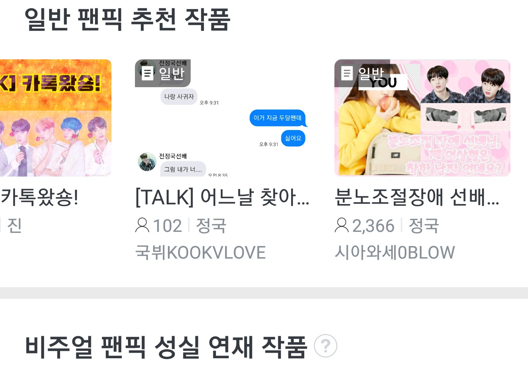Tap the document icon on the 분노조절장애 thumbnail
Image resolution: width=528 pixels, height=367 pixels.
pyautogui.click(x=347, y=73)
